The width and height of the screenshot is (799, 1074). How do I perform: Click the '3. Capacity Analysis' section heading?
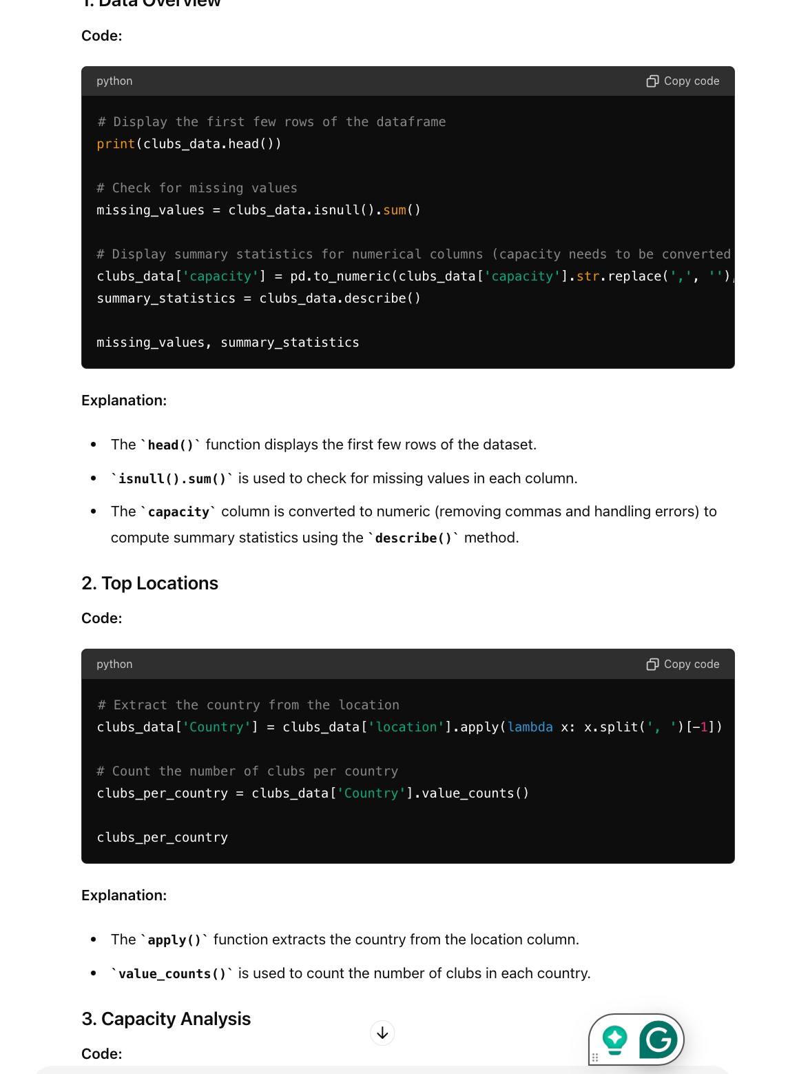(x=166, y=1019)
